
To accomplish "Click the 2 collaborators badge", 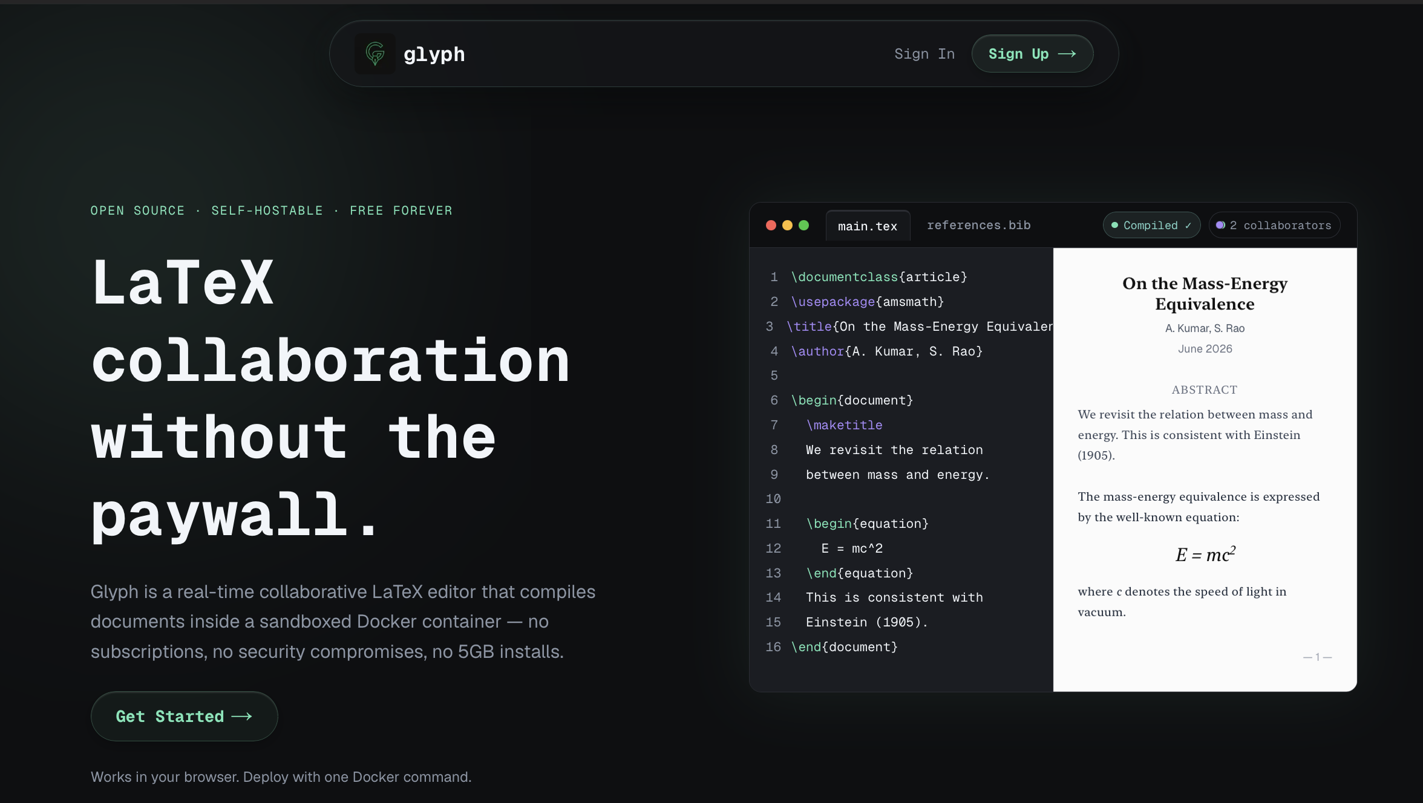I will pos(1274,225).
